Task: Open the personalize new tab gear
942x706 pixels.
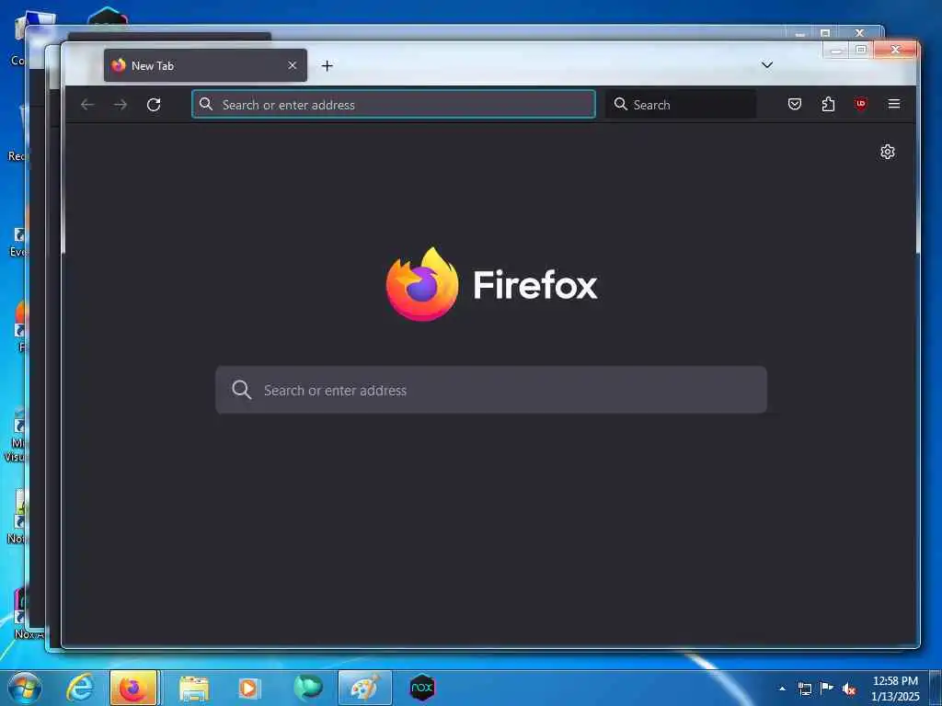Action: [x=888, y=152]
